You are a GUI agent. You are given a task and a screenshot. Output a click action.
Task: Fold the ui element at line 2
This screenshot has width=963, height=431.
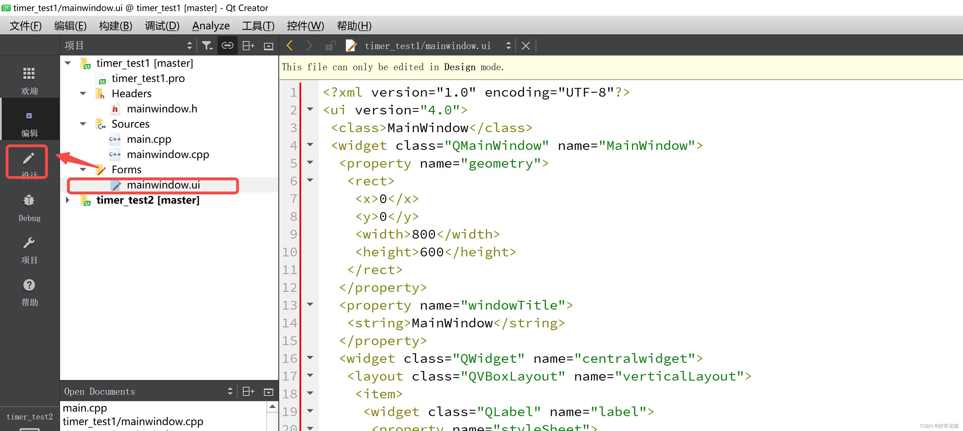pos(310,109)
